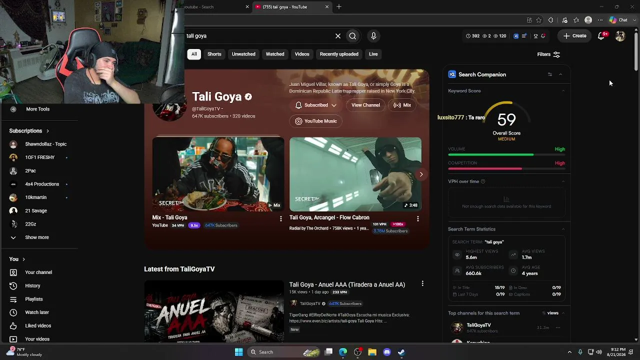
Task: Open the browser settings and more menu
Action: pos(600,20)
